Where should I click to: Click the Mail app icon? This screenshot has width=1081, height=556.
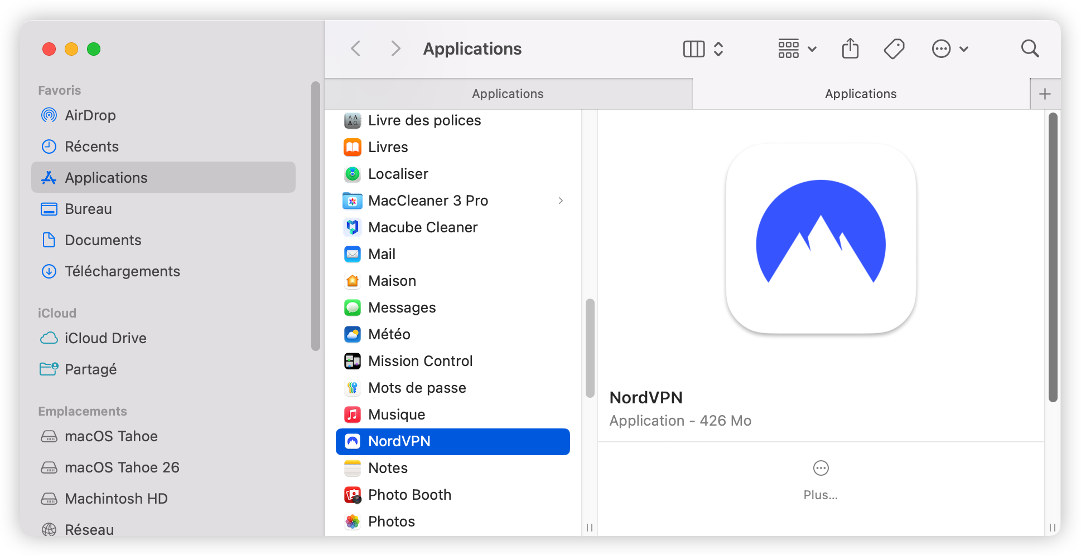pos(353,254)
